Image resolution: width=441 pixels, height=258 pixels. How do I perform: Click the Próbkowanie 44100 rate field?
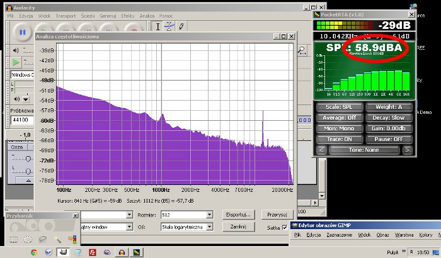pyautogui.click(x=22, y=120)
